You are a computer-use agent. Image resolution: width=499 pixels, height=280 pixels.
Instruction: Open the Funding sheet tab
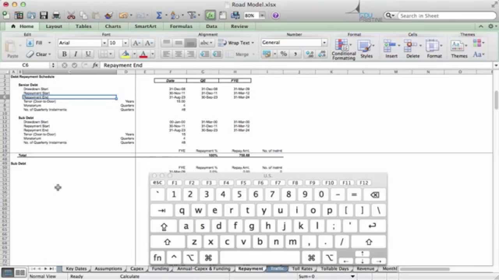coord(160,269)
